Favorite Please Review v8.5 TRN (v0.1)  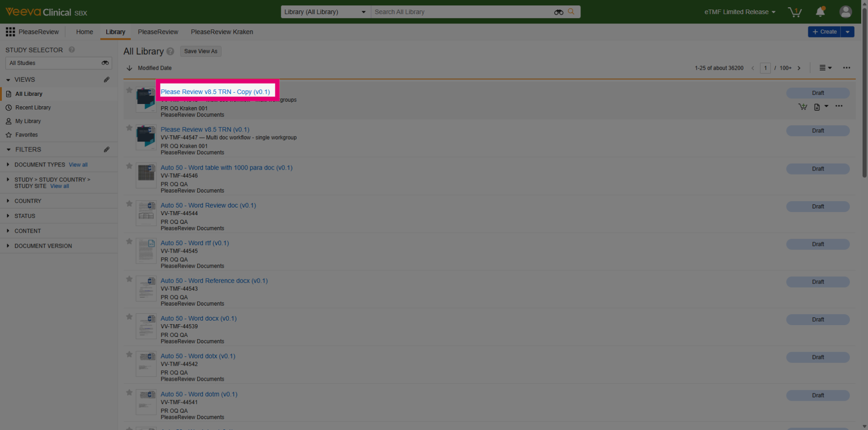point(129,128)
